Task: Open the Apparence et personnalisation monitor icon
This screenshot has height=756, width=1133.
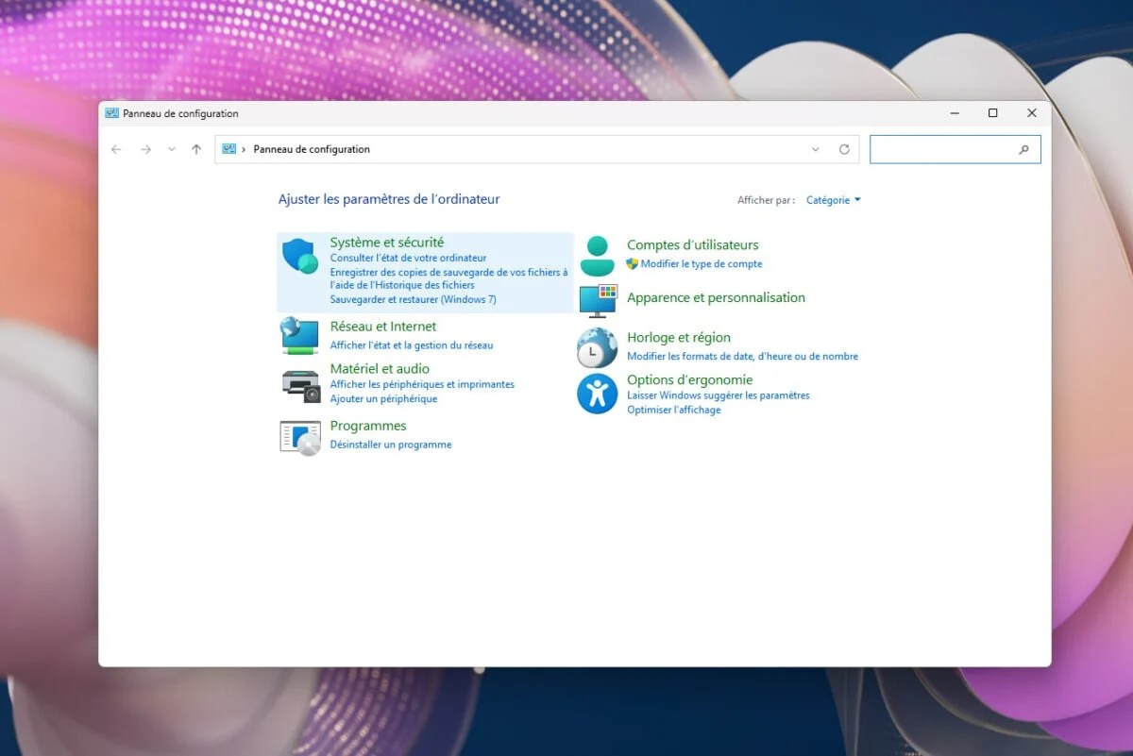Action: [x=597, y=300]
